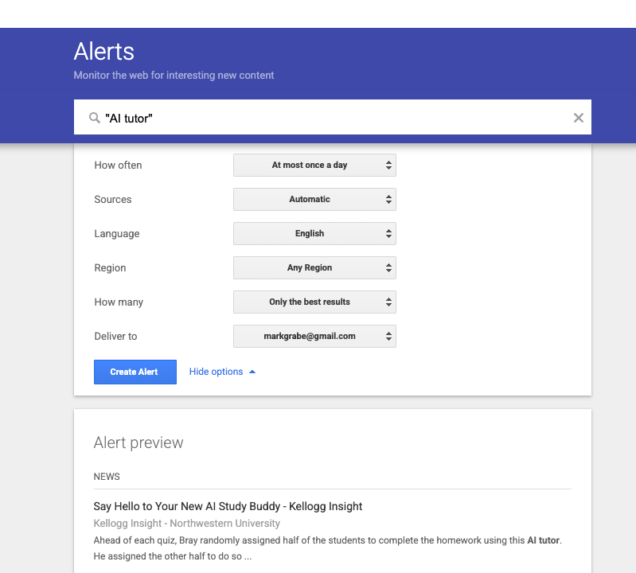Click the Hide options collapse arrow
This screenshot has width=636, height=573.
click(x=252, y=372)
